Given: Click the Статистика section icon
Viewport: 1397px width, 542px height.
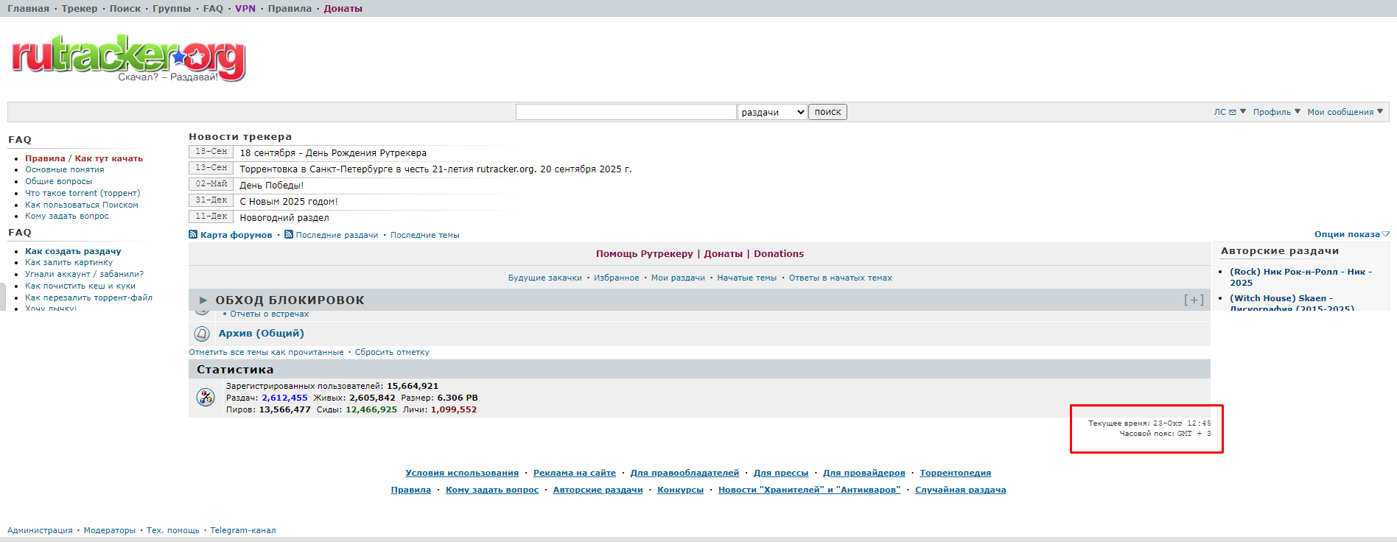Looking at the screenshot, I should click(x=206, y=398).
